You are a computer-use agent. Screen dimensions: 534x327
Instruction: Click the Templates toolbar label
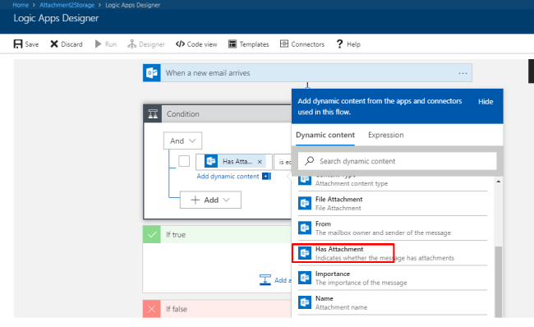[x=254, y=44]
